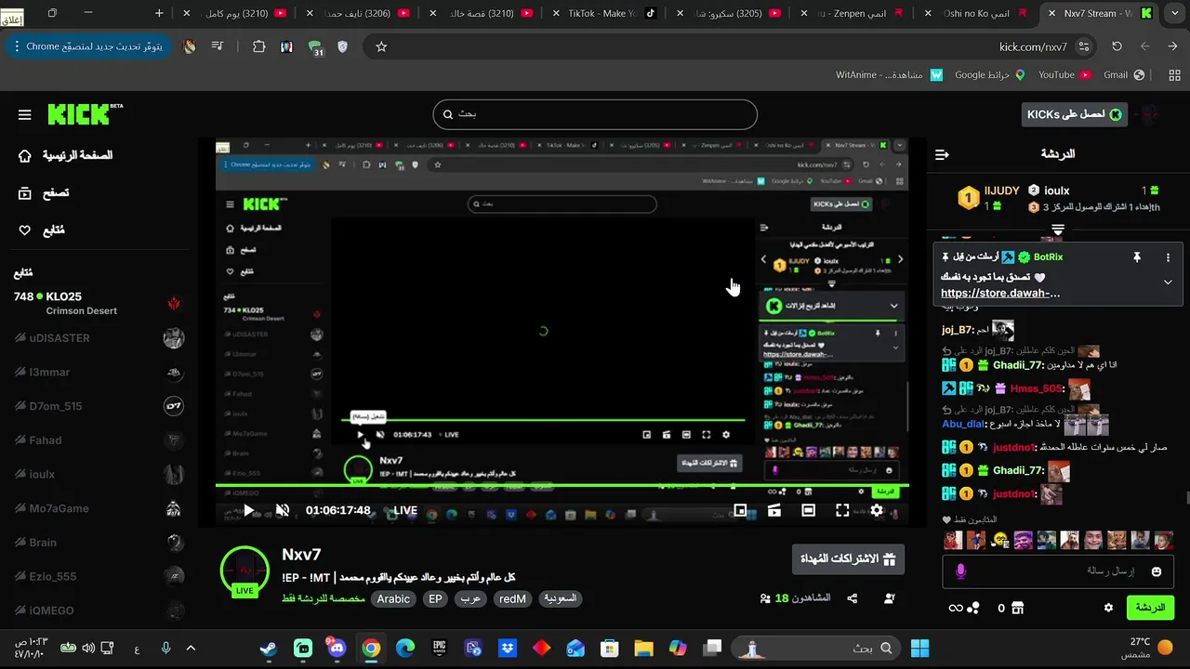Image resolution: width=1190 pixels, height=669 pixels.
Task: Share the Nxv7 stream
Action: [853, 598]
